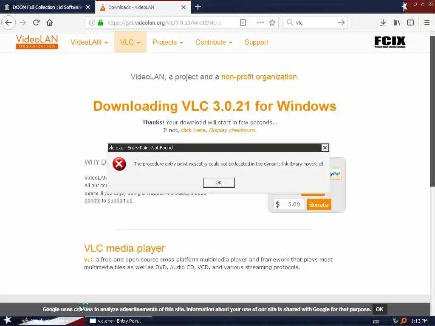This screenshot has height=326, width=435.
Task: Click the green padlock security icon
Action: click(101, 22)
